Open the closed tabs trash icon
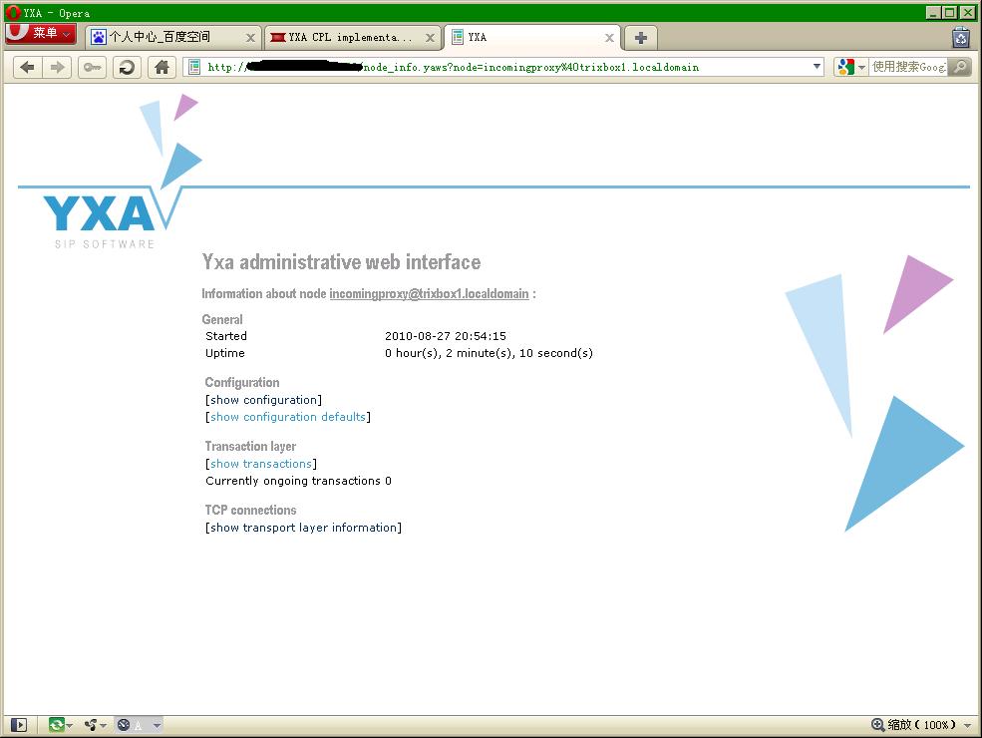Viewport: 982px width, 738px height. 961,38
